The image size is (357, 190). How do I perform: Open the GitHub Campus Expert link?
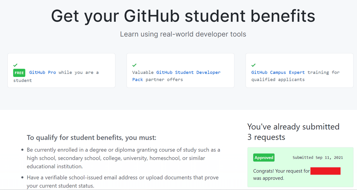pyautogui.click(x=278, y=72)
